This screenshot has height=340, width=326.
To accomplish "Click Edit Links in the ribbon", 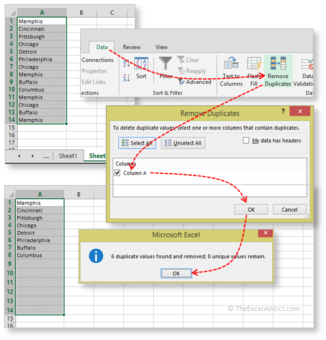I will [x=94, y=82].
